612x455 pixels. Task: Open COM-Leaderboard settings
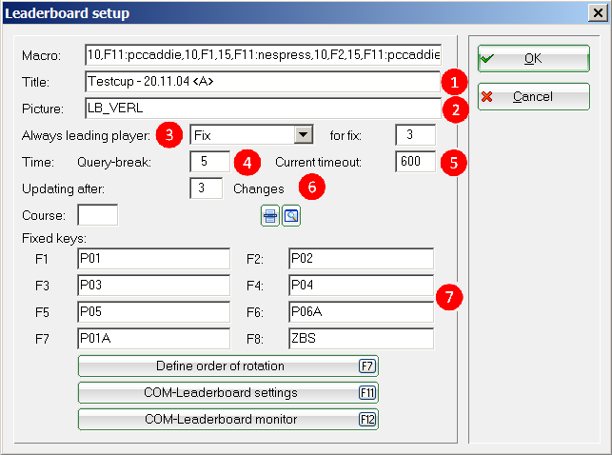pyautogui.click(x=227, y=393)
